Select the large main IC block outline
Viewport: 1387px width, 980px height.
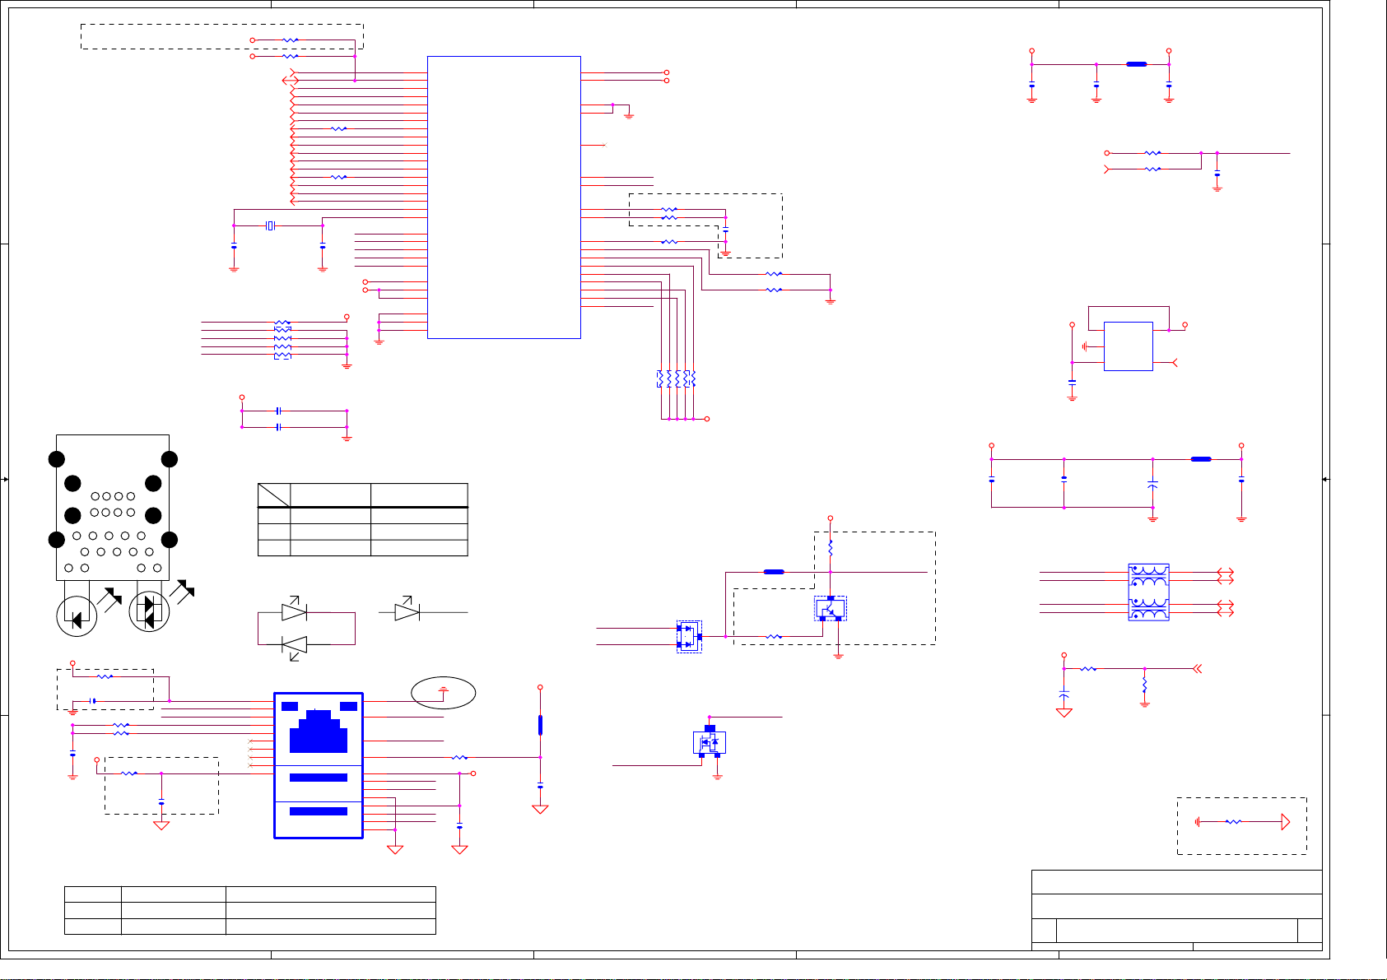[x=504, y=197]
